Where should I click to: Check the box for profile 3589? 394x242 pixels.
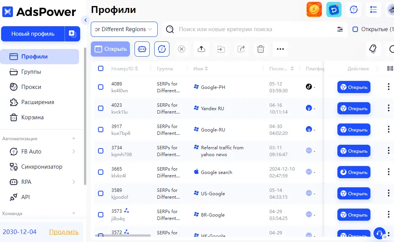[x=101, y=193]
